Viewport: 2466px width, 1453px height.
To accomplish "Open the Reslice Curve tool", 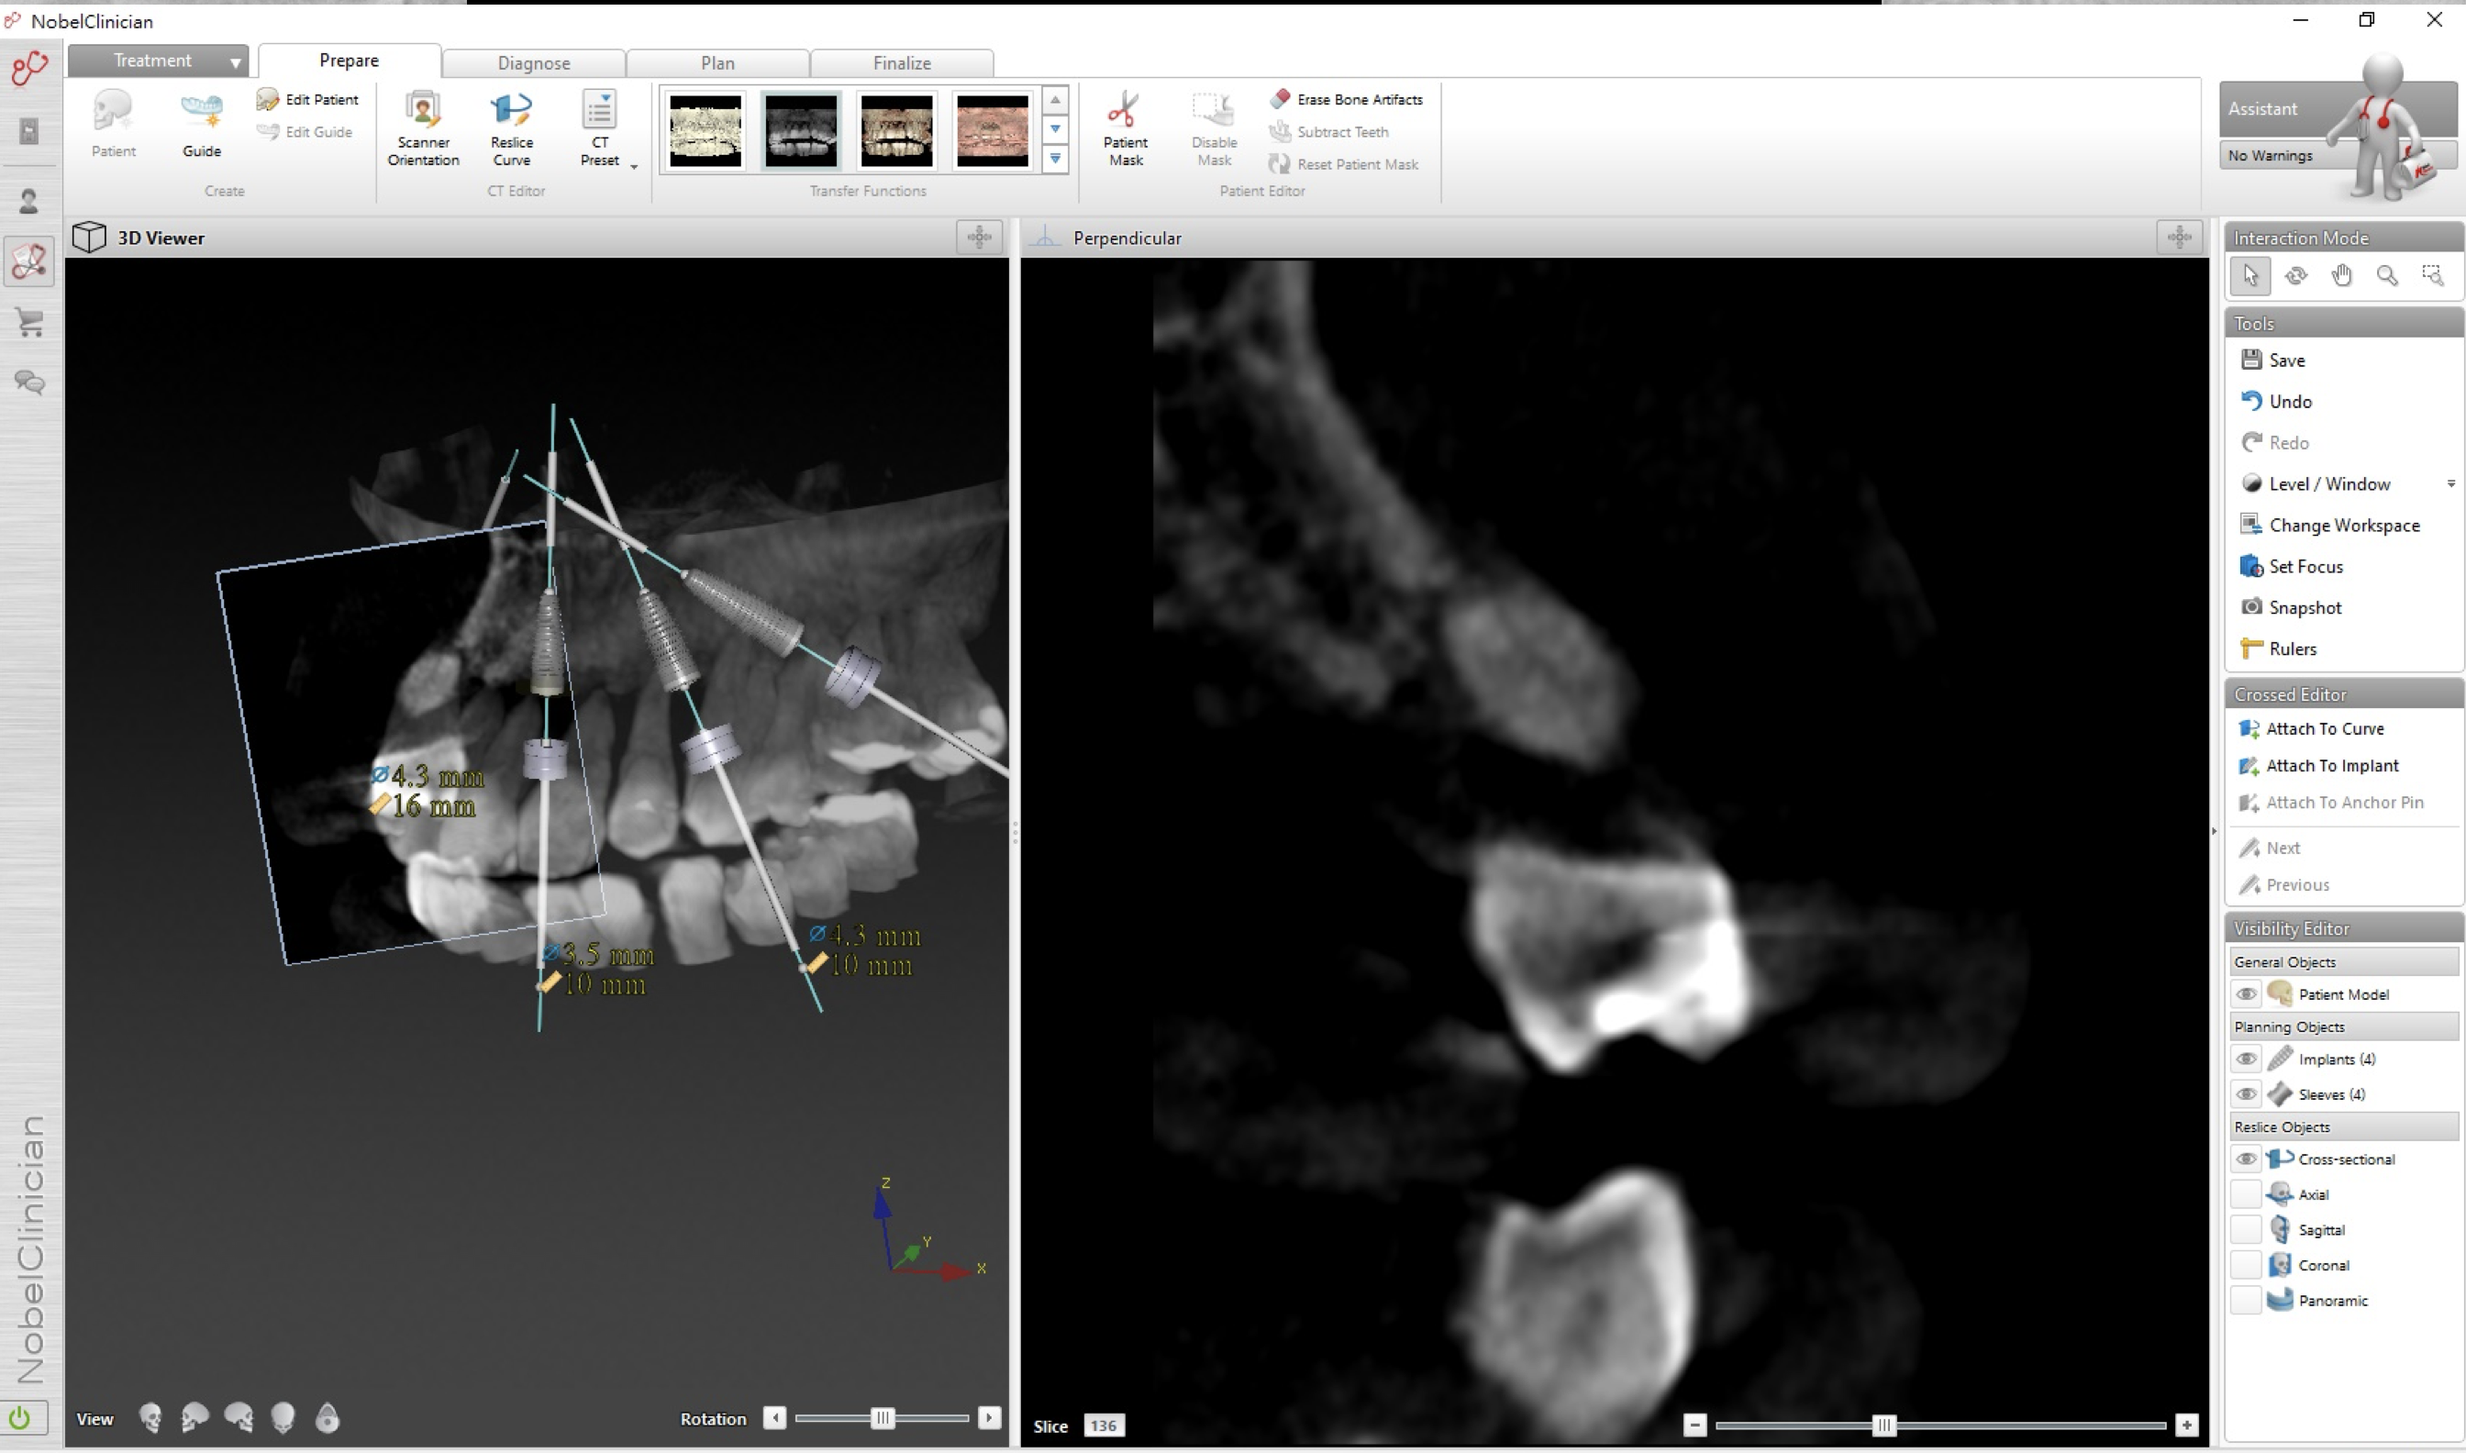I will [x=511, y=129].
